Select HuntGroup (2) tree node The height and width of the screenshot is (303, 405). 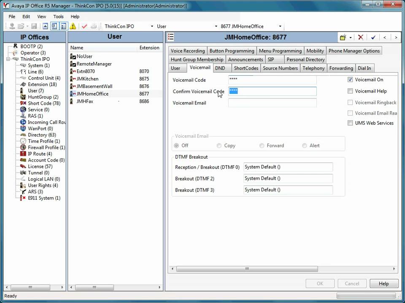click(43, 97)
